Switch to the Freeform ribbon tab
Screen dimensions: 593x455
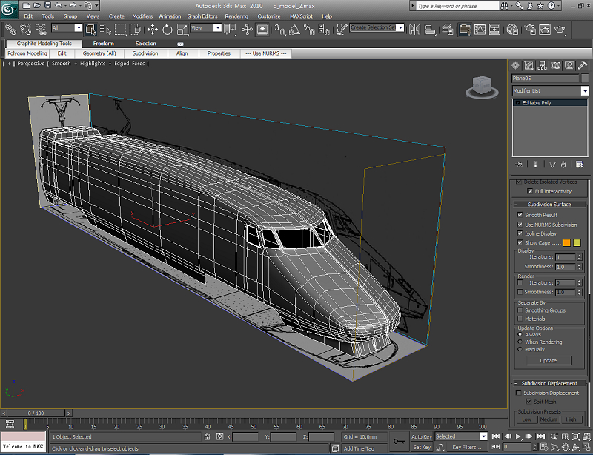[x=103, y=44]
